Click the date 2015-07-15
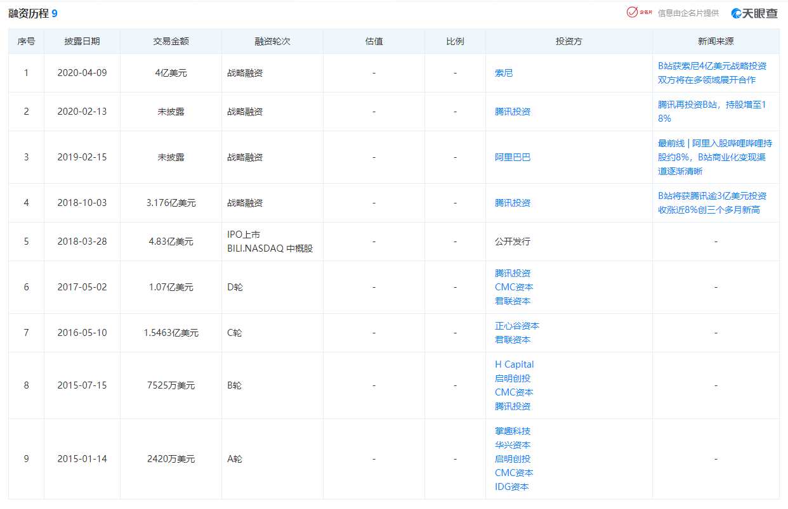Screen dimensions: 788x509 (82, 385)
